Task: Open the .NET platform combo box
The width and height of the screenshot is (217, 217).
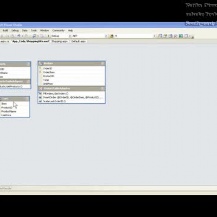Action: 90,36
